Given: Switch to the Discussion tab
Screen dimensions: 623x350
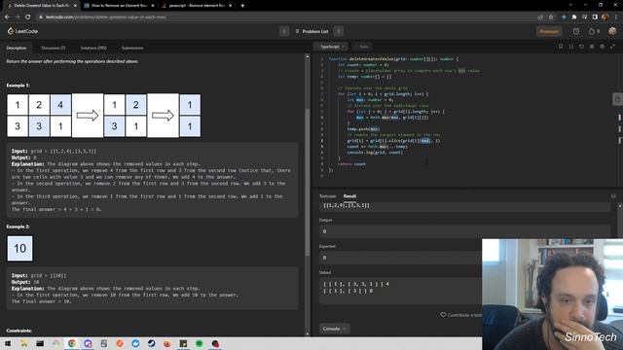Looking at the screenshot, I should click(54, 48).
